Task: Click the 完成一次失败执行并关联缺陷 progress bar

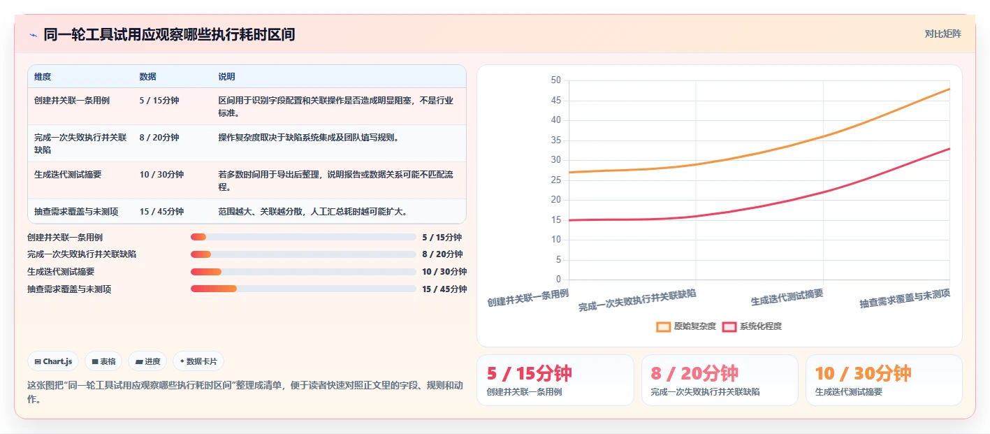Action: (x=303, y=254)
